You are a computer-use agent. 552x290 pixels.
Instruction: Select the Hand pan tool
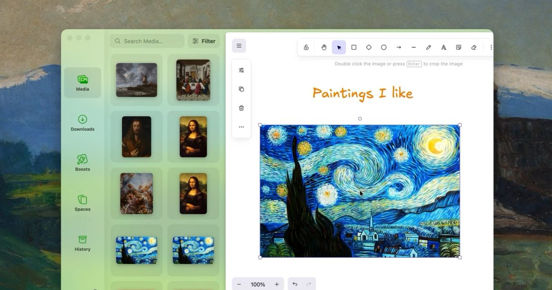point(324,47)
